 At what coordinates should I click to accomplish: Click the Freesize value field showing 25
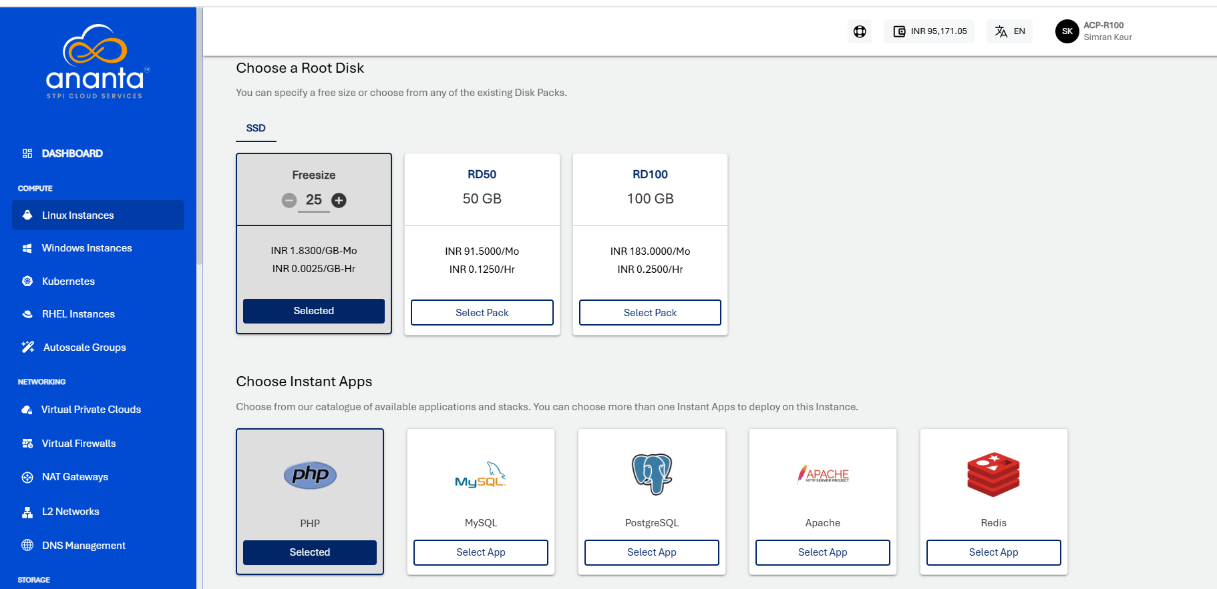click(x=314, y=200)
